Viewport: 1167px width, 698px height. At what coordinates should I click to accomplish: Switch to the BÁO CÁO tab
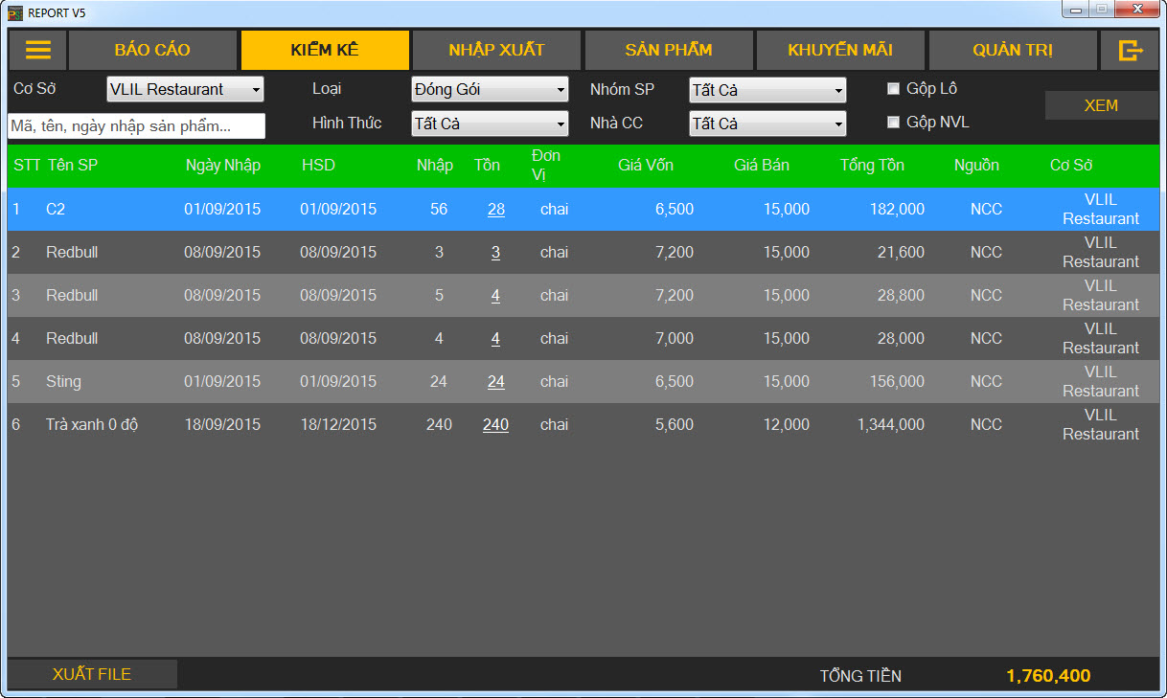152,51
